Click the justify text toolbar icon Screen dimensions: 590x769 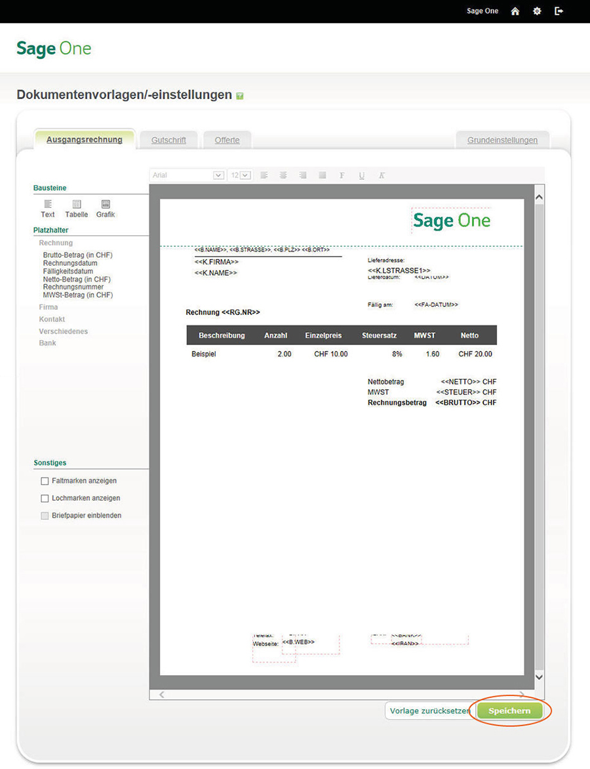click(x=322, y=175)
